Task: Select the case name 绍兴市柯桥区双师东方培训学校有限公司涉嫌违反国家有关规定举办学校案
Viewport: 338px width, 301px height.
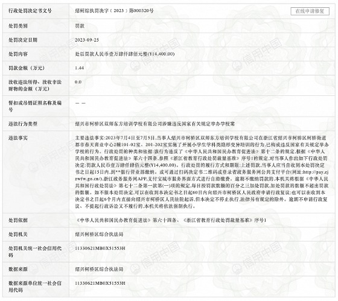Action: coord(155,124)
